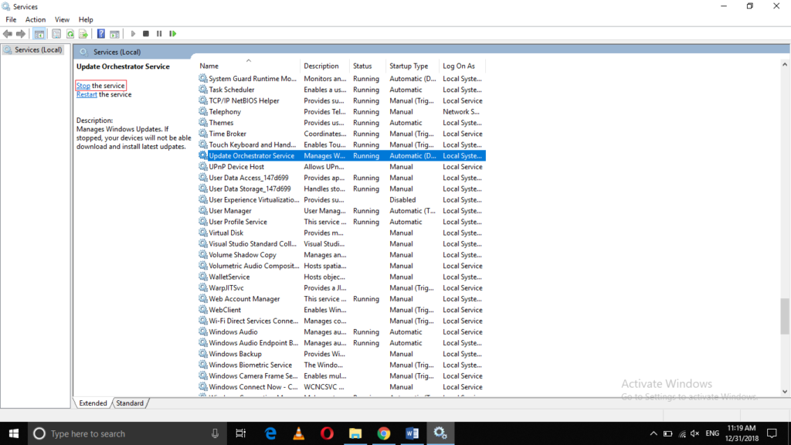
Task: Click the System Guard Runtime Monitor gear icon
Action: pyautogui.click(x=203, y=78)
